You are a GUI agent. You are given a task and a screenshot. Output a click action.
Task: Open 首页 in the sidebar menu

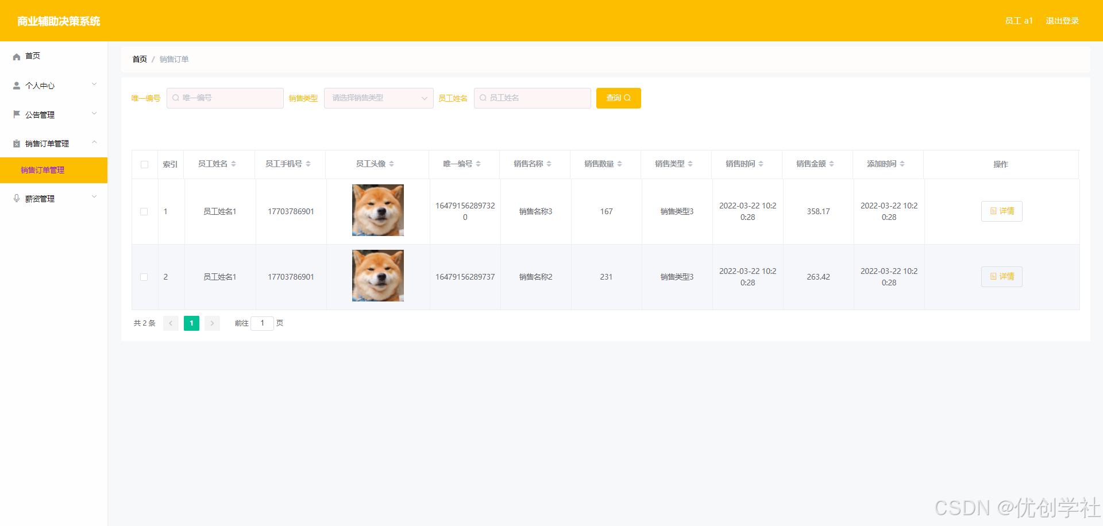53,56
